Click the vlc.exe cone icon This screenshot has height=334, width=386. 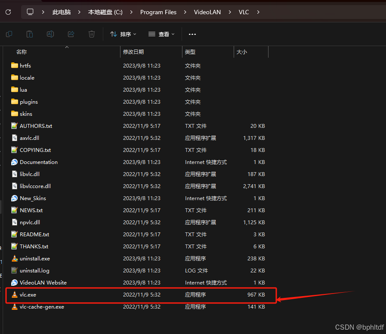coord(15,294)
